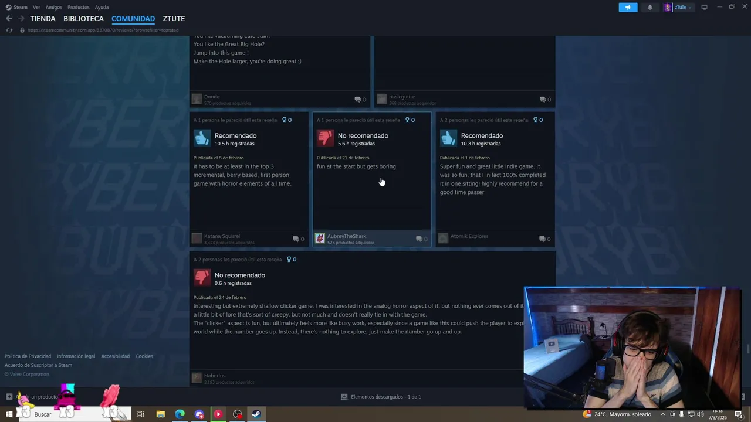
Task: Go to the TIENDA tab
Action: coord(43,19)
